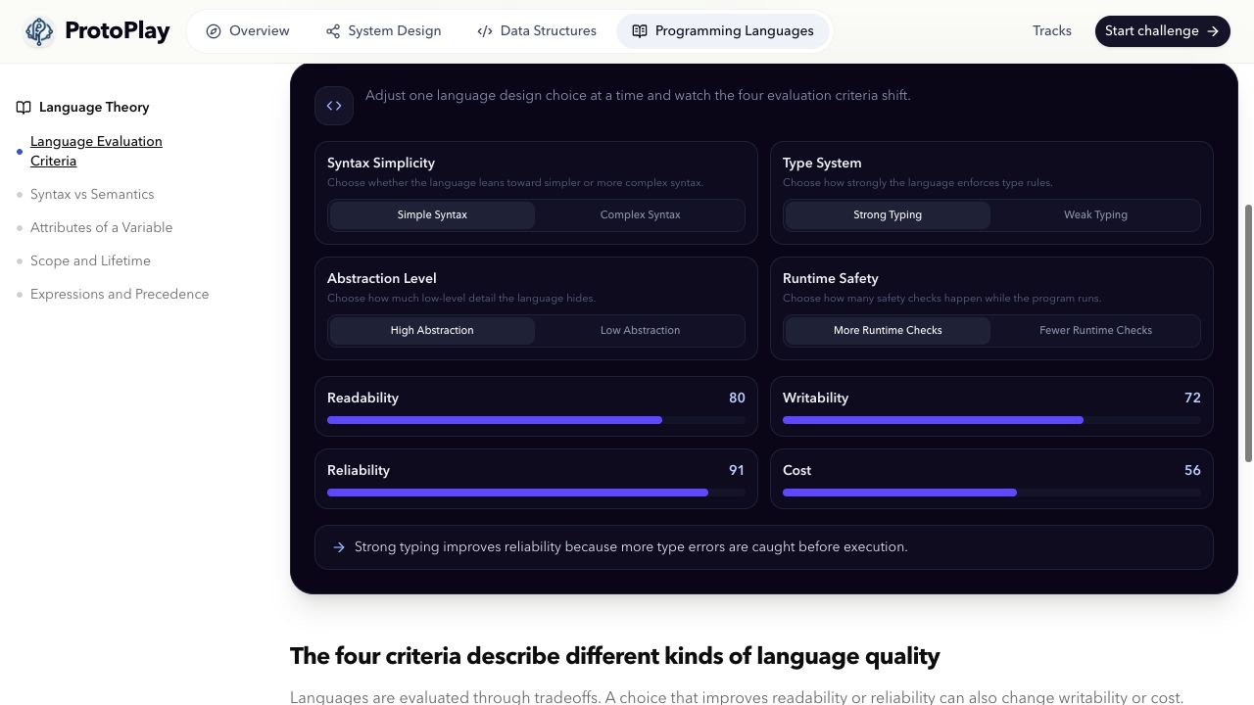Click the open book icon beside Programming Languages
Image resolution: width=1254 pixels, height=705 pixels.
click(x=640, y=31)
